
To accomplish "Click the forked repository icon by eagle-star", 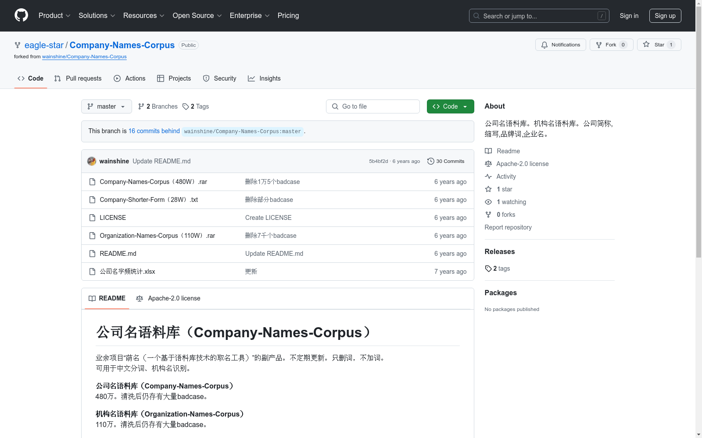I will (18, 45).
